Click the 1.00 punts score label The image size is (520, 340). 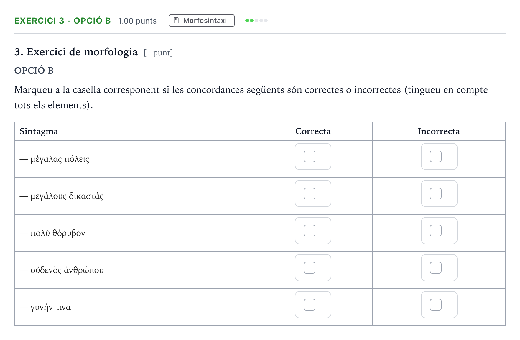coord(137,21)
